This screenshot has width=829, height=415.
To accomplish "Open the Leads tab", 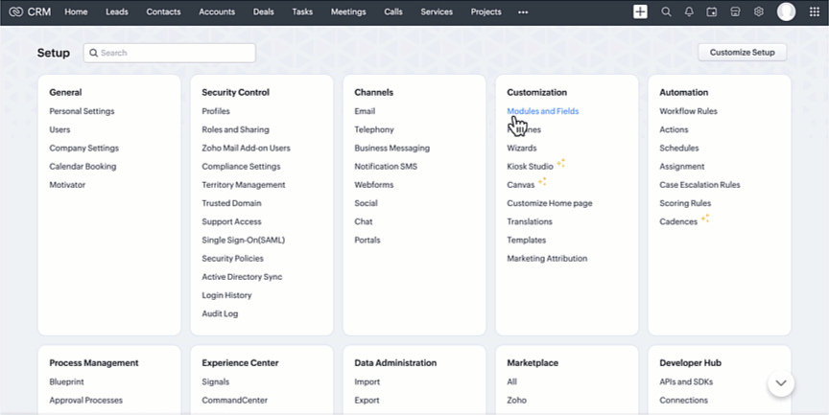I will click(x=117, y=12).
